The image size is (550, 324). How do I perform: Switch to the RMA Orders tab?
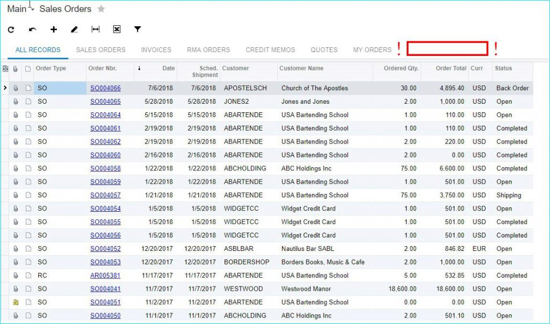208,50
